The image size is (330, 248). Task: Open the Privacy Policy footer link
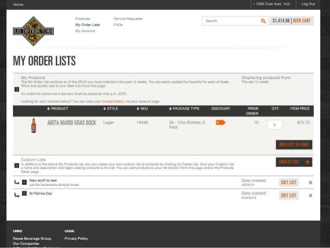coord(76,239)
